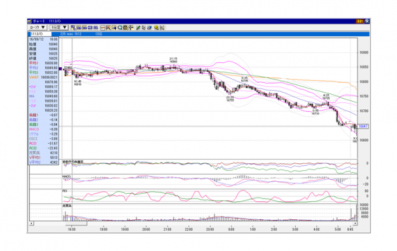The height and width of the screenshot is (251, 397).
Task: Click the horizontal scrollbar thumb near 16:30
Action: (x=76, y=223)
